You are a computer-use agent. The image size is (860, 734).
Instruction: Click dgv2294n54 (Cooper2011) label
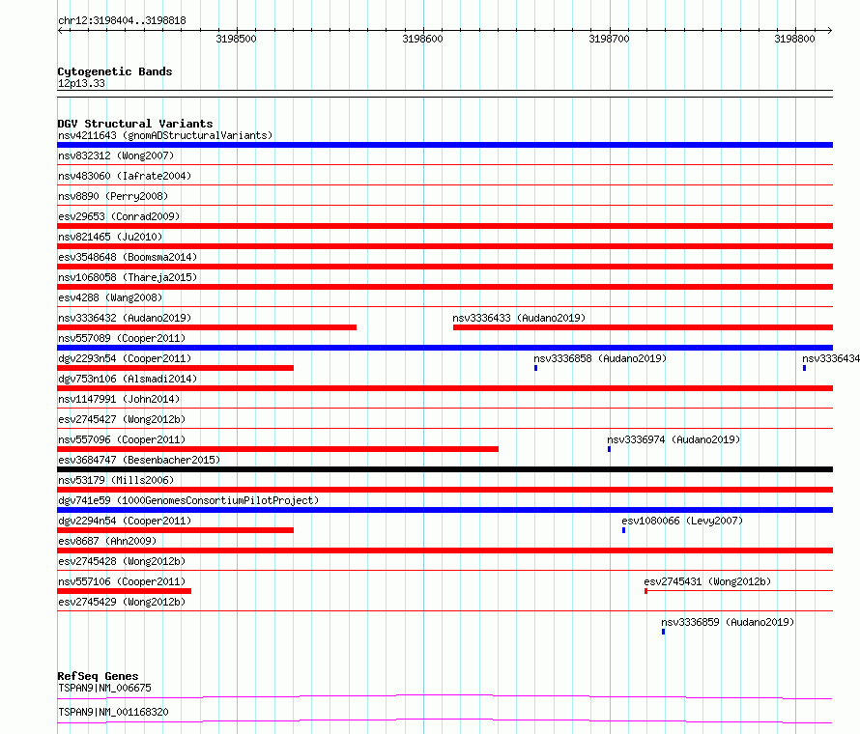tap(125, 521)
